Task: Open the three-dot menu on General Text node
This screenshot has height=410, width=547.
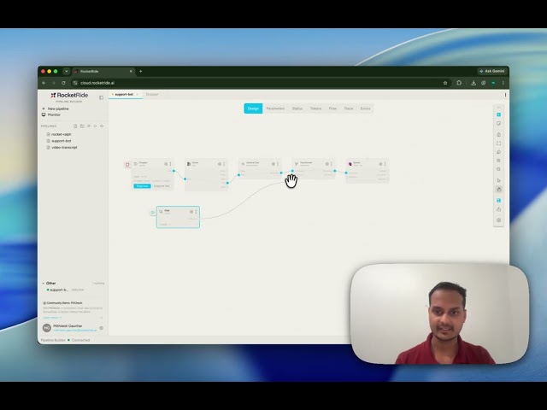Action: (x=278, y=164)
